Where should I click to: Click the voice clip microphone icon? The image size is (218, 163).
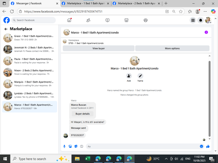tap(65, 146)
